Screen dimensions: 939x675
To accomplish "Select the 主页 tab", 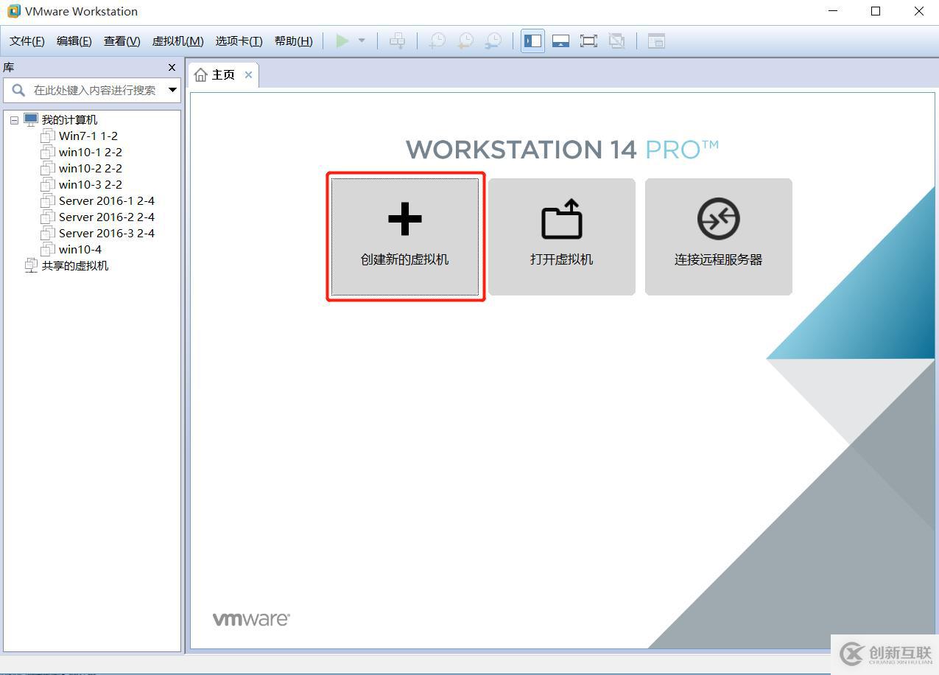I will pyautogui.click(x=223, y=75).
